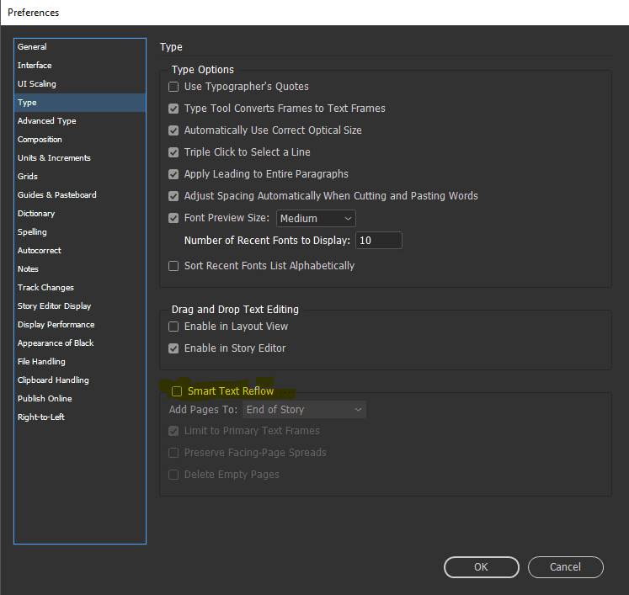The height and width of the screenshot is (595, 629).
Task: Enable Use Typographer's Quotes checkbox
Action: 173,87
